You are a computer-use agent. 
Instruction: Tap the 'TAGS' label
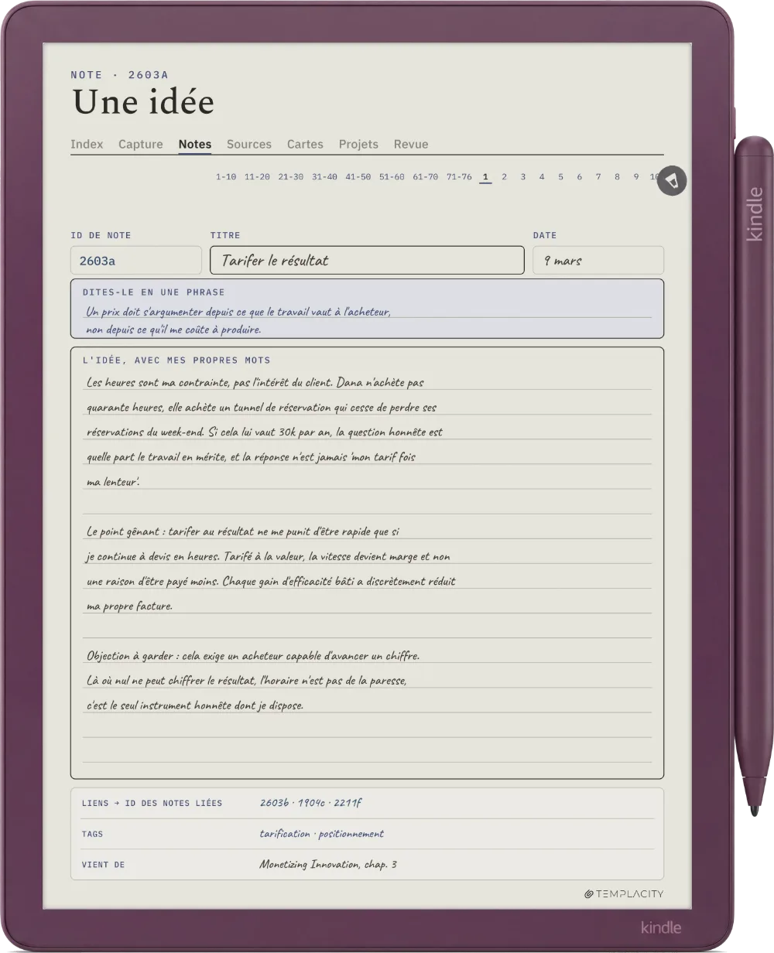click(x=92, y=834)
